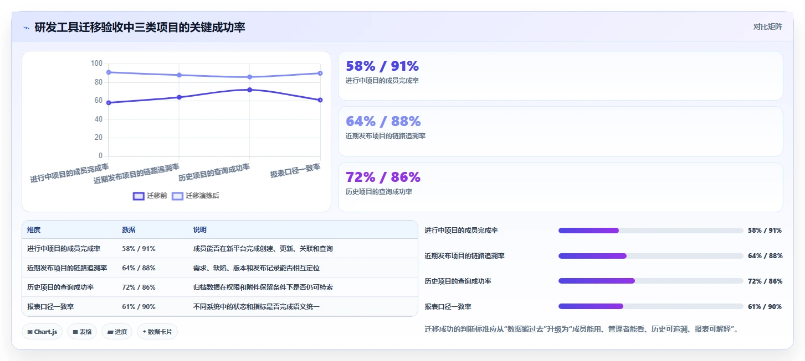This screenshot has height=361, width=805.
Task: Click description 不同系统中的状态和指标是否完成语义统一
Action: (x=257, y=306)
